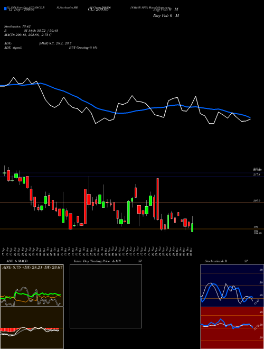Click the 'Day Vol: 0 M' label
Image resolution: width=264 pixels, height=349 pixels.
pyautogui.click(x=166, y=15)
